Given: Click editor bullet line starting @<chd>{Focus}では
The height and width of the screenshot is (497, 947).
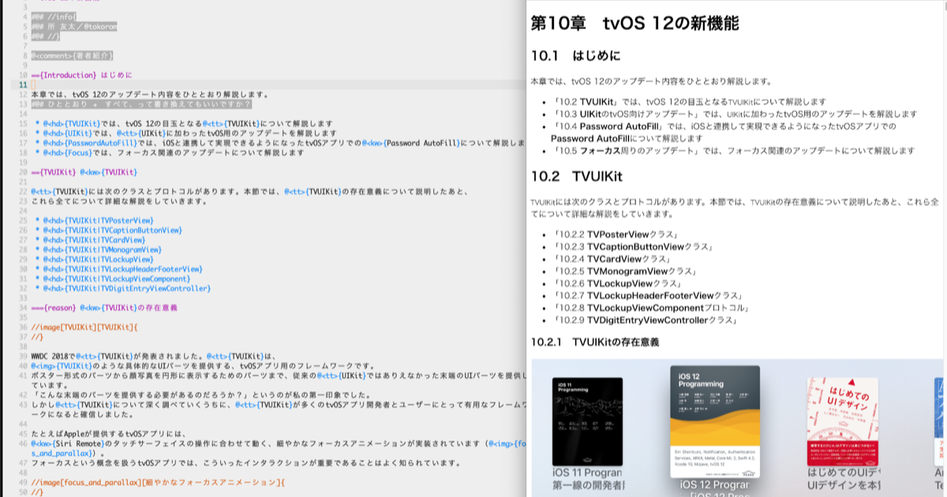Looking at the screenshot, I should [170, 152].
